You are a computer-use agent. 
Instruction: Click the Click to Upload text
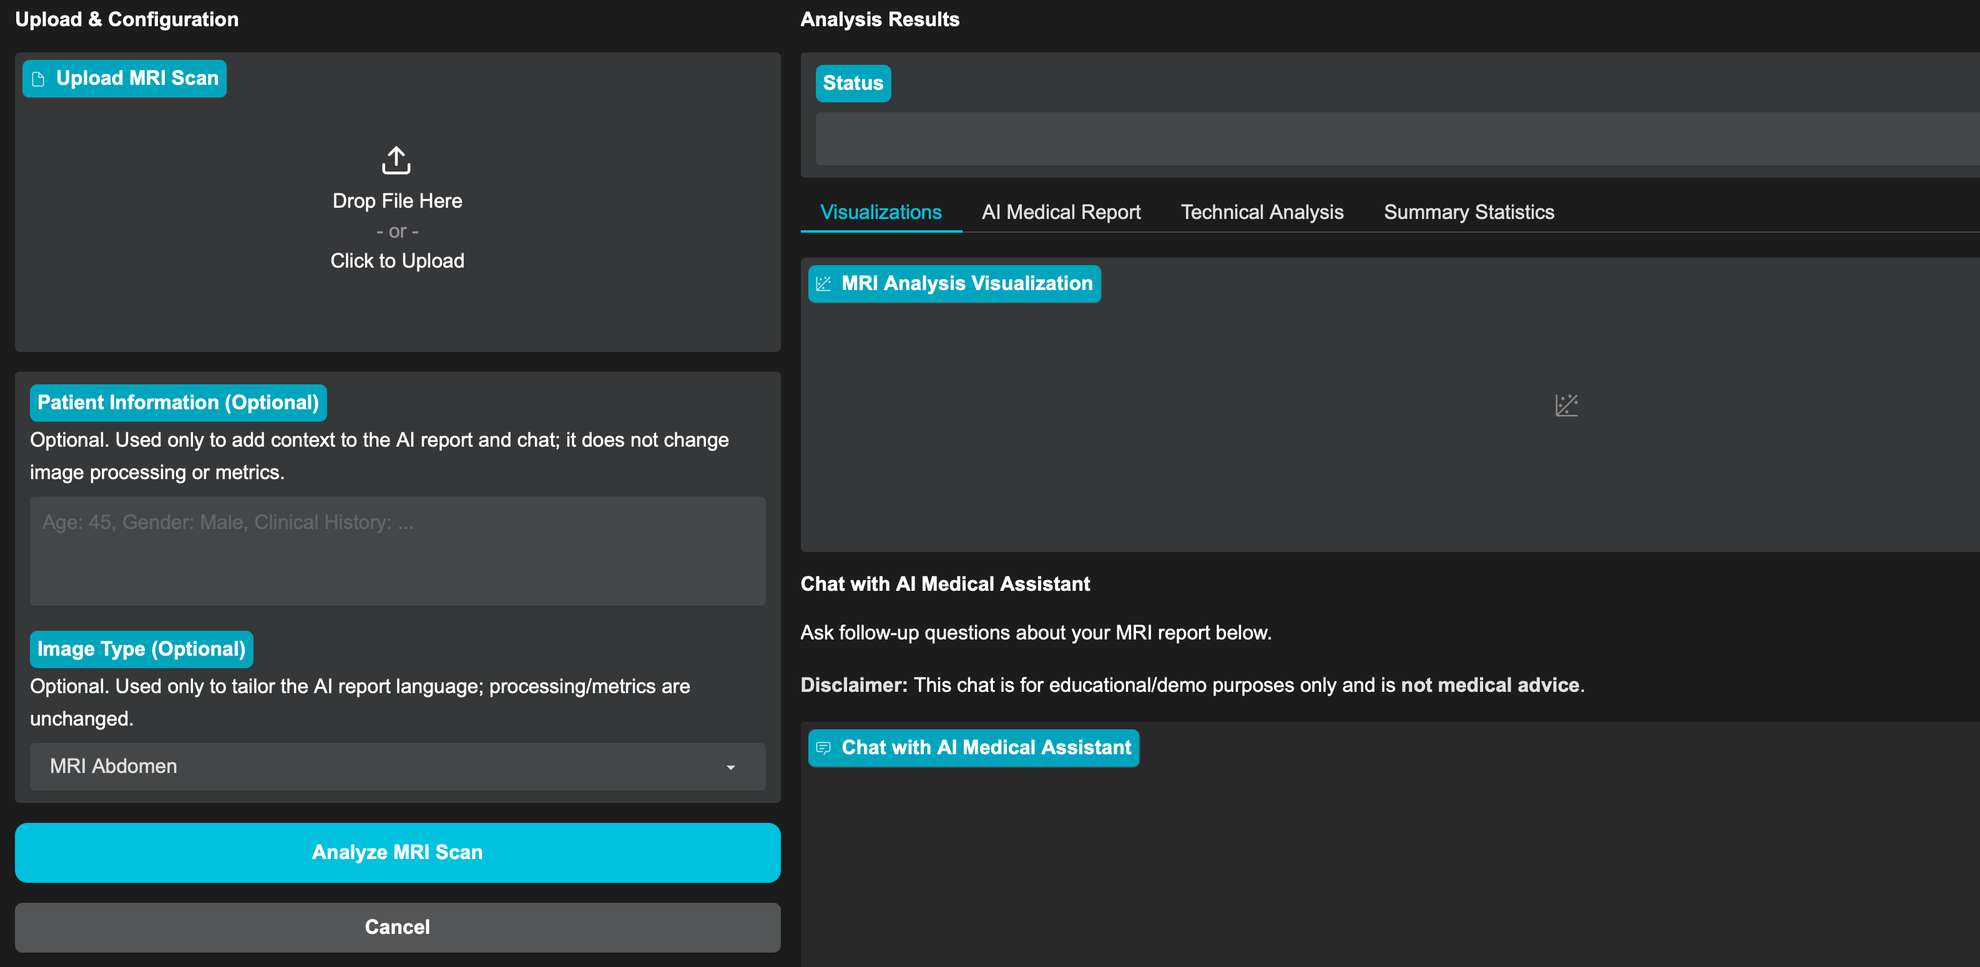click(x=398, y=260)
